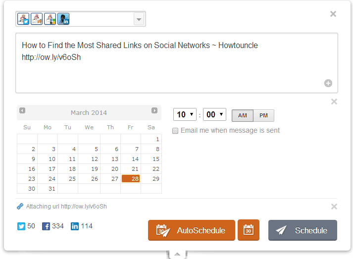The width and height of the screenshot is (353, 259).
Task: Click the gray Schedule button
Action: pos(303,230)
